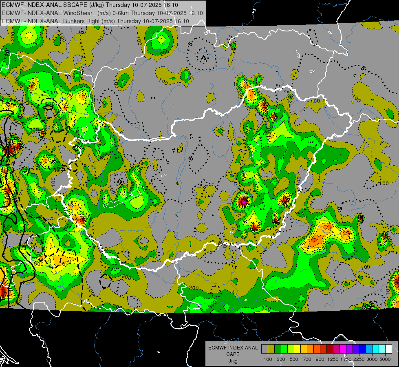Screen dimensions: 399x367
Task: Click the ECMWF-INDEX-ANAL legend title
Action: 233,348
